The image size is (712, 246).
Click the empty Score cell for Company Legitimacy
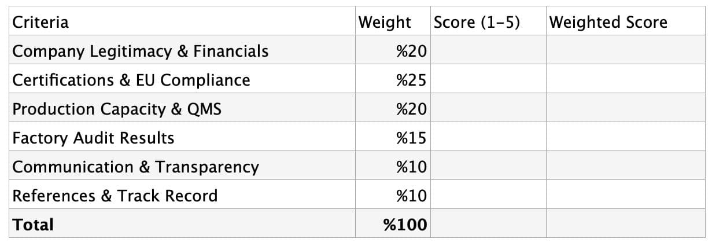pos(488,51)
